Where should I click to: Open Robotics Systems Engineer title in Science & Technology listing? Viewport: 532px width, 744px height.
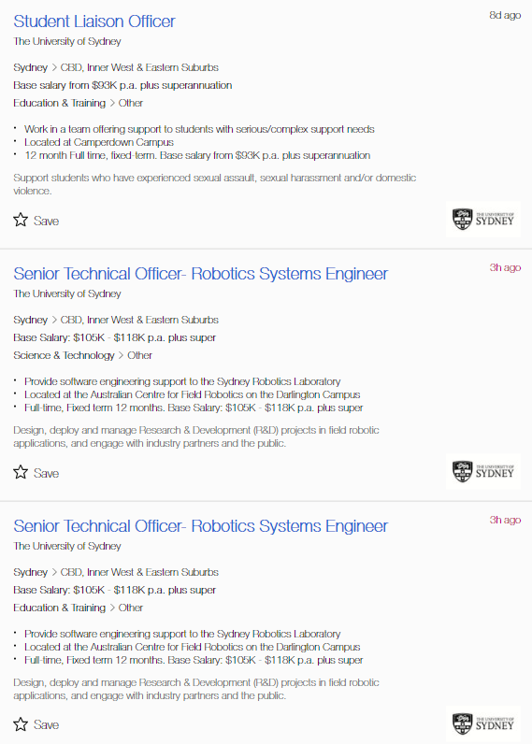pyautogui.click(x=200, y=274)
